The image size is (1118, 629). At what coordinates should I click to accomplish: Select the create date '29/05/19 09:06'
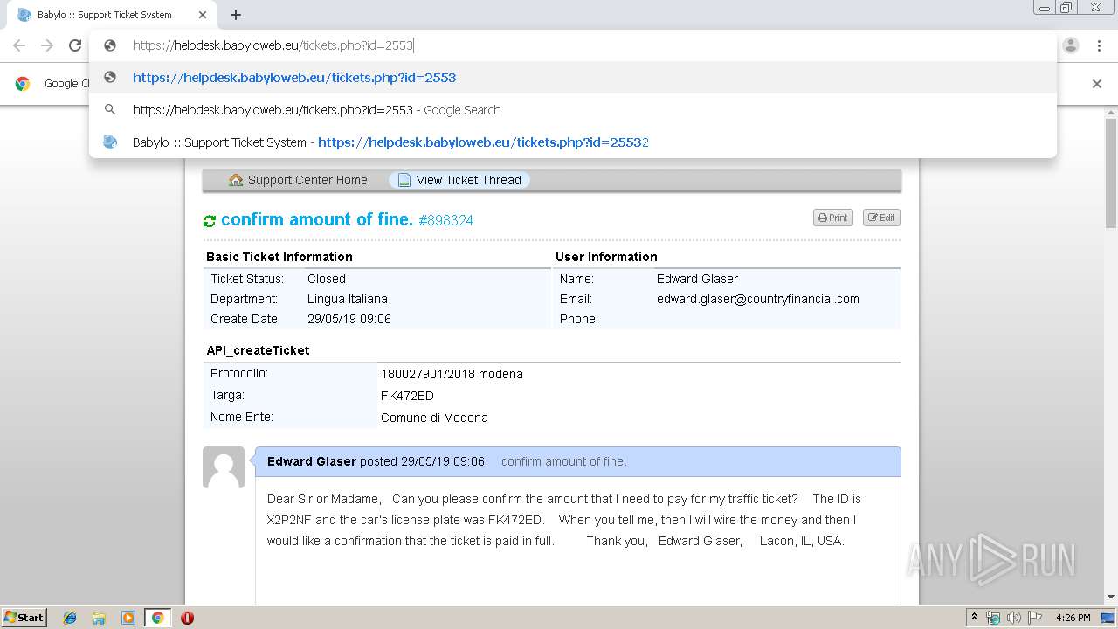[x=349, y=319]
